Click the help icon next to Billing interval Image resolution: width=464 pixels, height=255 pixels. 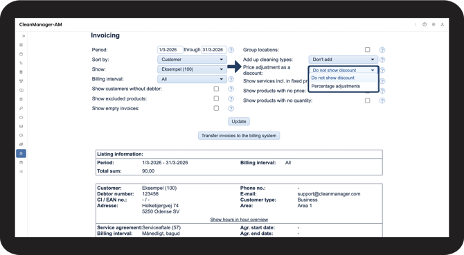231,79
